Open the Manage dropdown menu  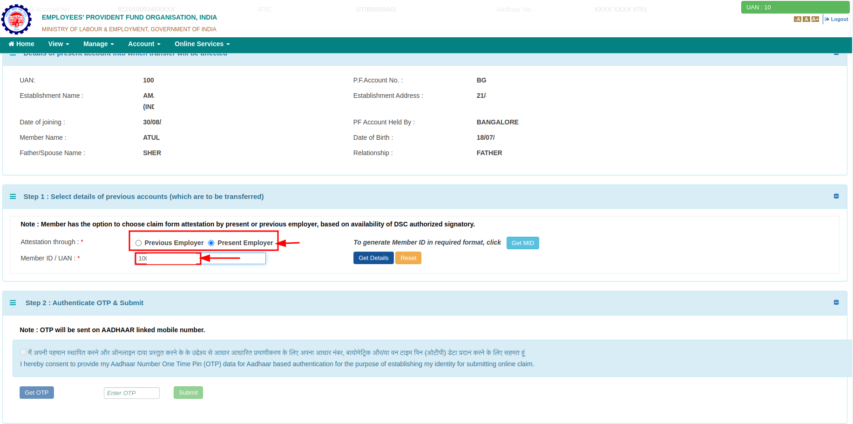pyautogui.click(x=99, y=44)
